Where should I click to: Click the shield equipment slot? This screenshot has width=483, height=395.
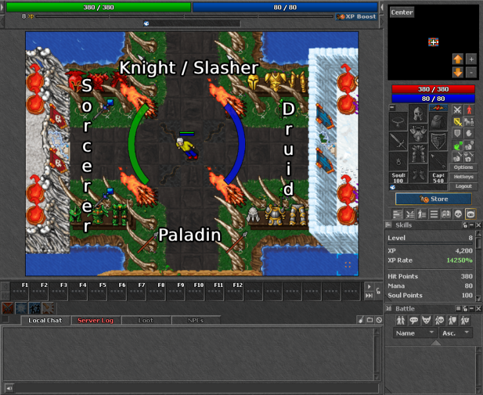[438, 142]
